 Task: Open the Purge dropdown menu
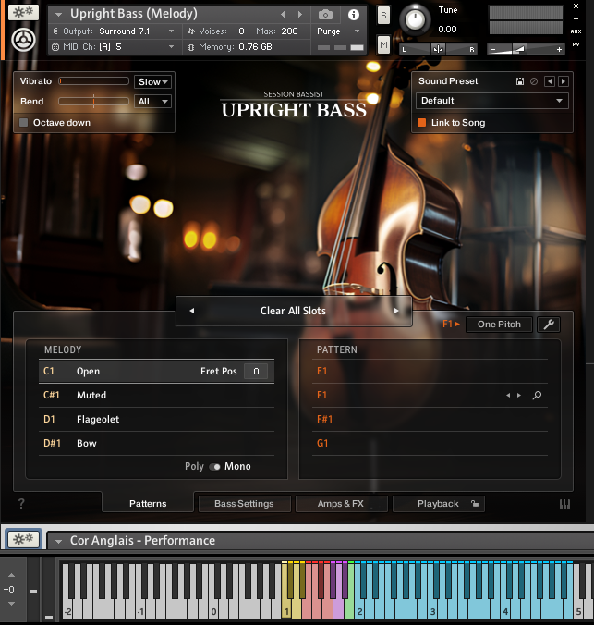(x=338, y=31)
